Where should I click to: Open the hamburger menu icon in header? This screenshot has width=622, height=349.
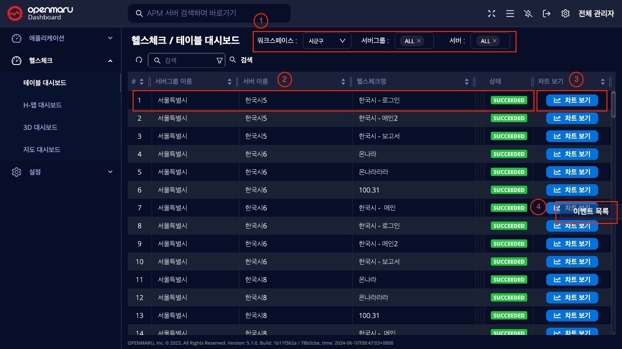pyautogui.click(x=510, y=14)
